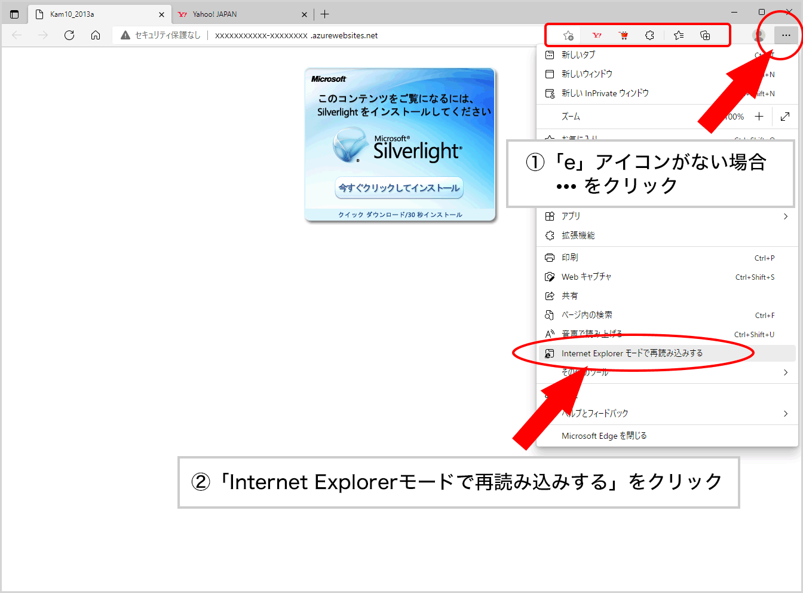
Task: Open the tab actions menu icon
Action: pyautogui.click(x=14, y=14)
